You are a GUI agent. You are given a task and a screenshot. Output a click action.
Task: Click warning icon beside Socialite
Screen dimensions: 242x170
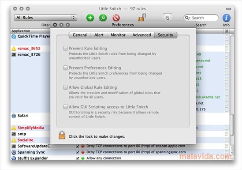(14, 140)
